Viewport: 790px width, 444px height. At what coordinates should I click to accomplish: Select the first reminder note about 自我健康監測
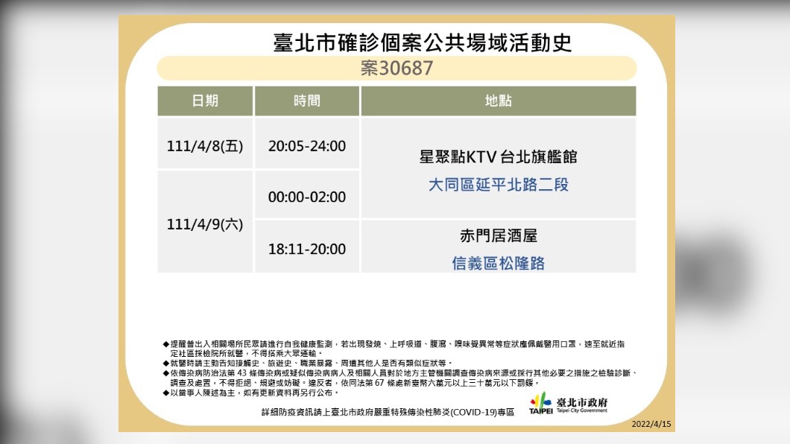click(394, 349)
